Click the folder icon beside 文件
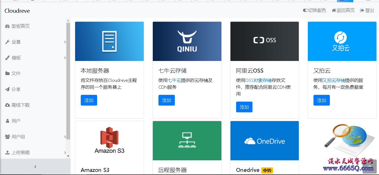 pyautogui.click(x=7, y=73)
